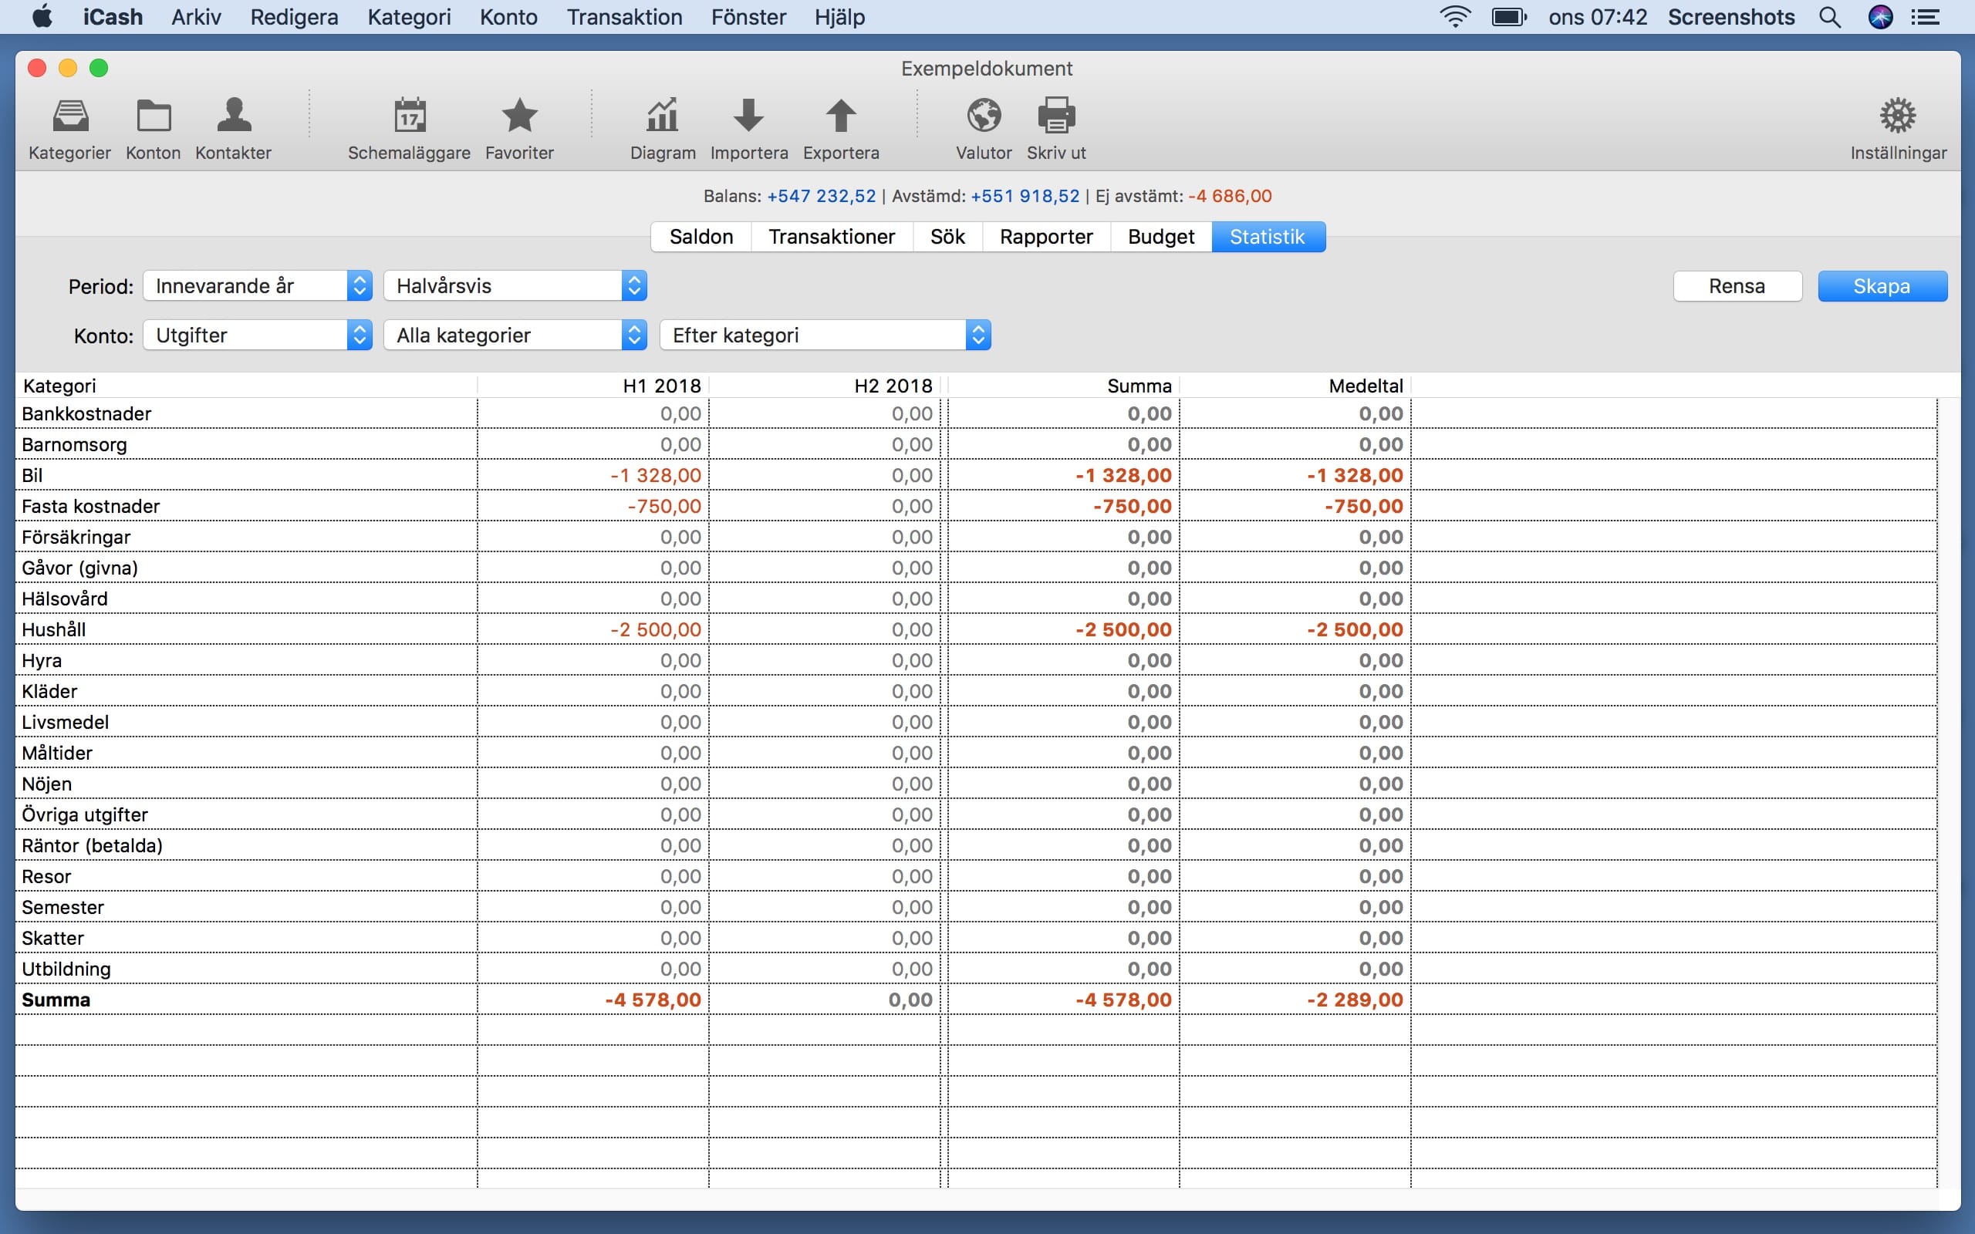Expand the Utgifter account dropdown

click(x=257, y=335)
